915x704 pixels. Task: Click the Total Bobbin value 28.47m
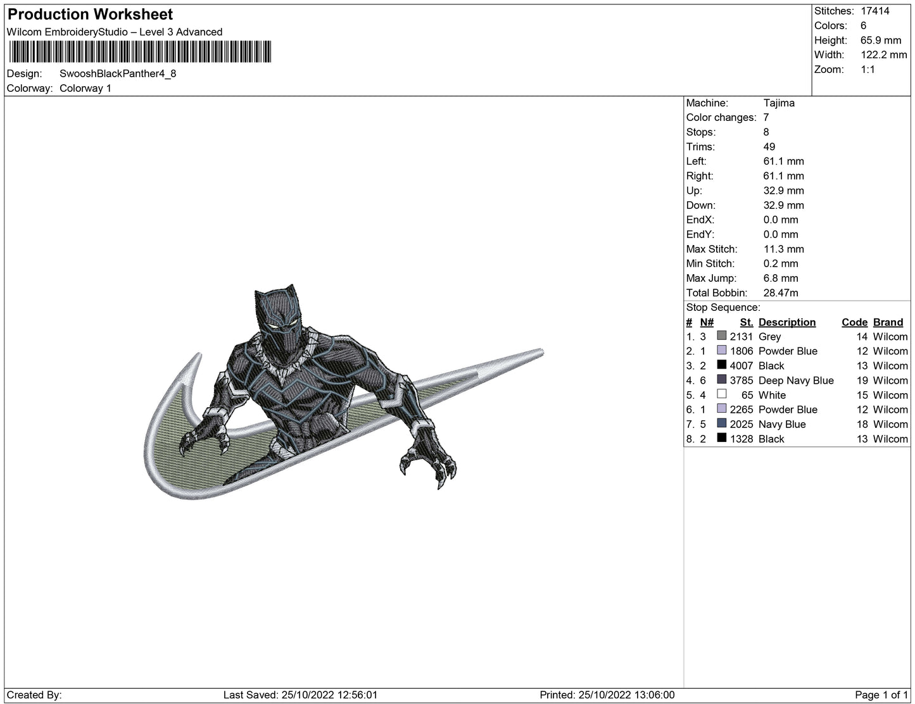click(x=781, y=292)
